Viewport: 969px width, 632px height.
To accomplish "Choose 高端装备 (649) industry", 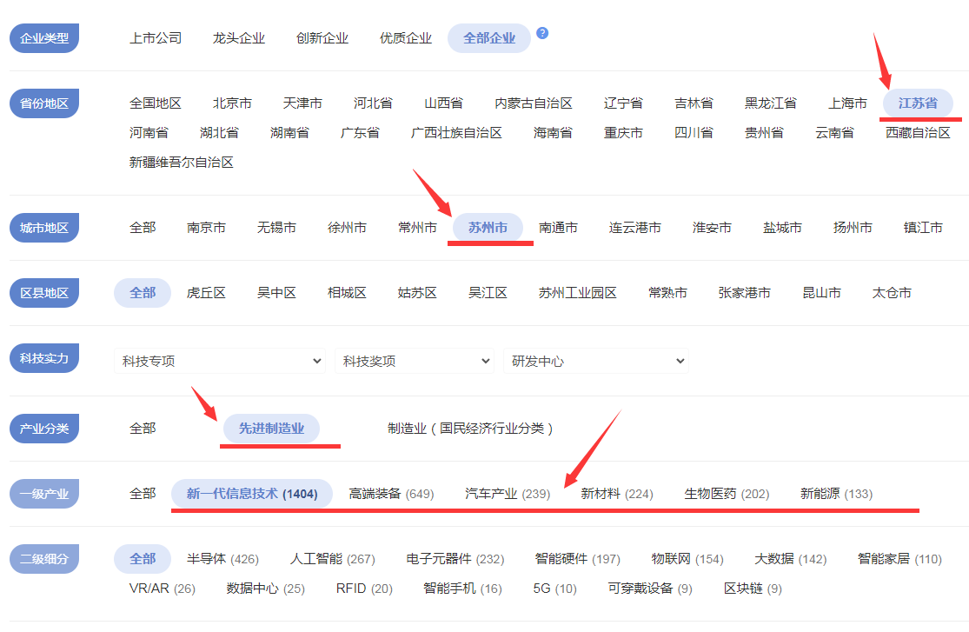I will 391,494.
